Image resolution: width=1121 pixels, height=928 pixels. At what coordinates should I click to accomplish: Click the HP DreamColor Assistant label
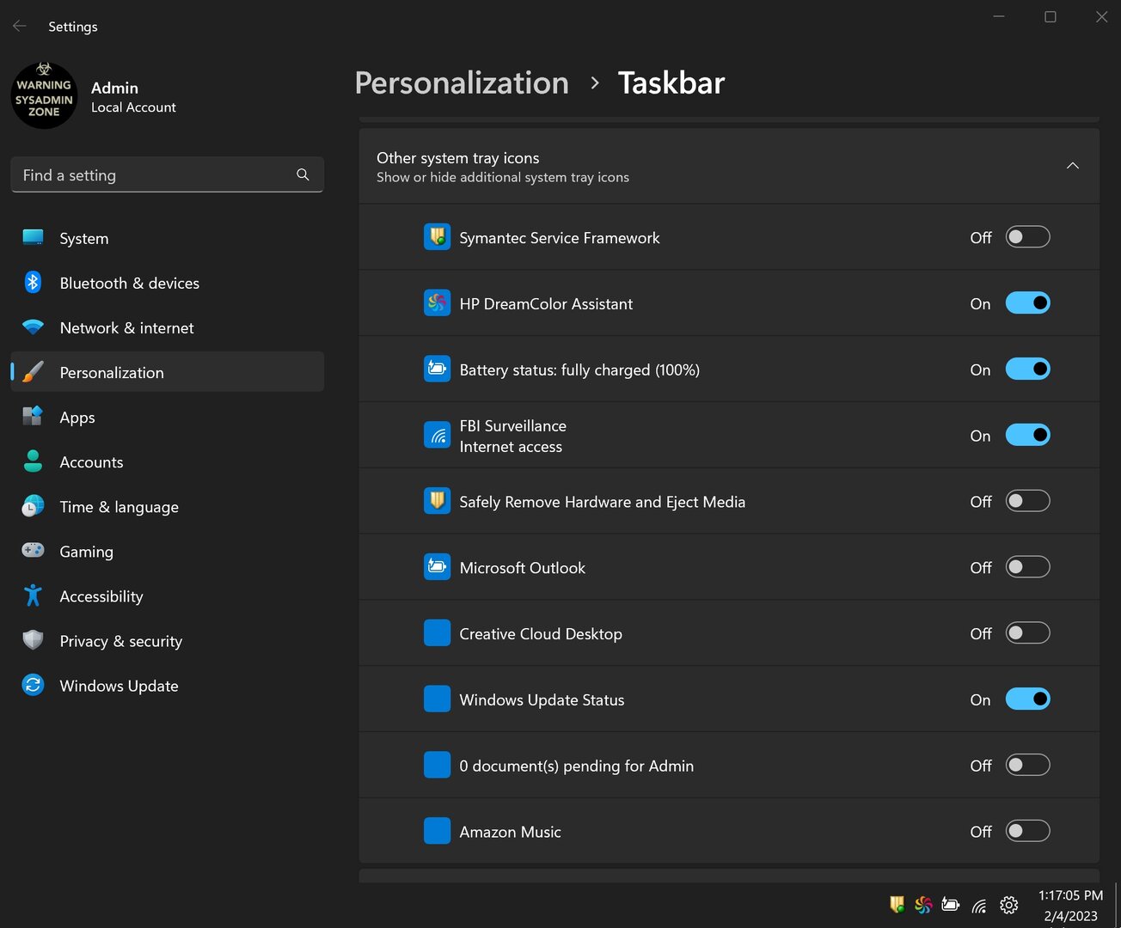[x=546, y=304]
